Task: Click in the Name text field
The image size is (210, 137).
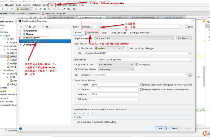Action: pos(130,27)
